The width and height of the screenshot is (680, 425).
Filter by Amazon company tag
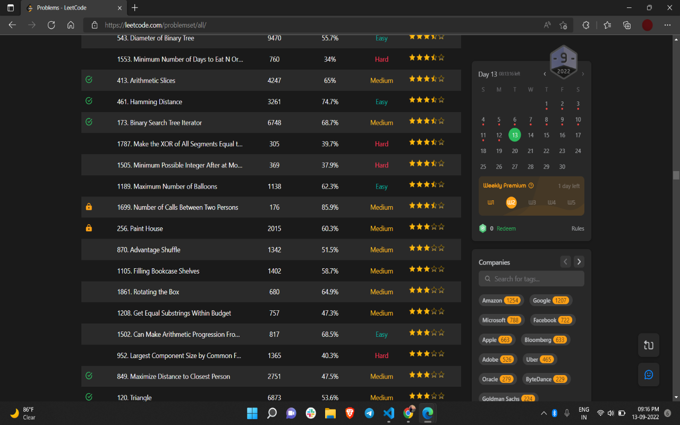500,300
